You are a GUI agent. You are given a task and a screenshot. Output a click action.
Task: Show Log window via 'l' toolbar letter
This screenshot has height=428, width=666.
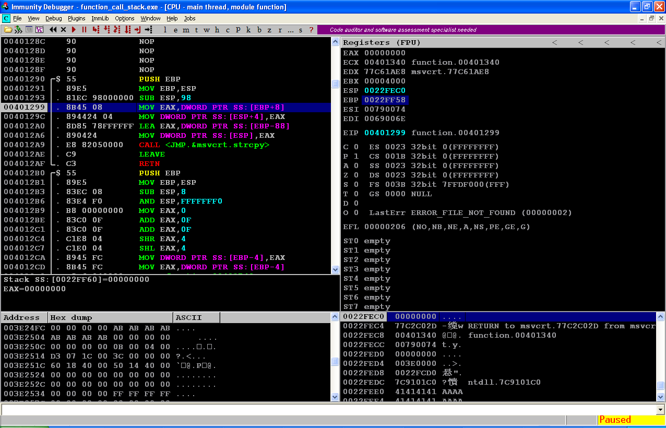click(x=165, y=30)
